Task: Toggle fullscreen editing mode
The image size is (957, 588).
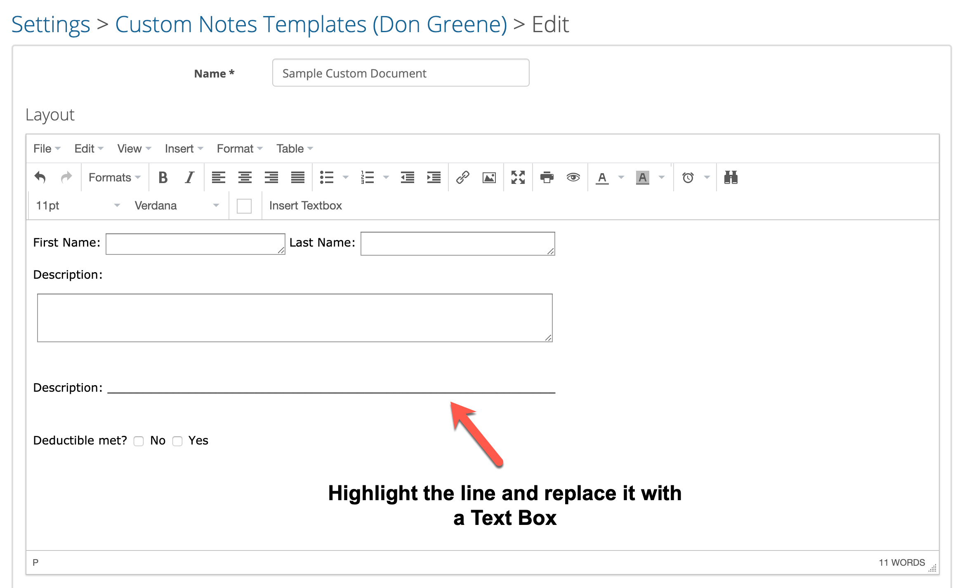Action: 518,177
